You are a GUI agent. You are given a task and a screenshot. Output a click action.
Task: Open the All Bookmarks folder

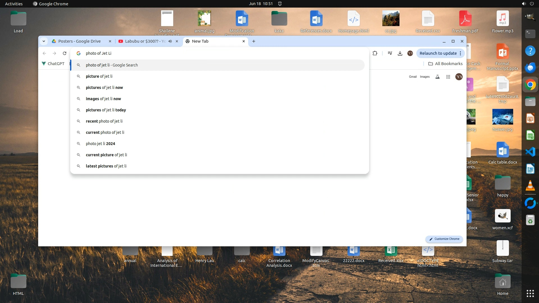pos(446,64)
